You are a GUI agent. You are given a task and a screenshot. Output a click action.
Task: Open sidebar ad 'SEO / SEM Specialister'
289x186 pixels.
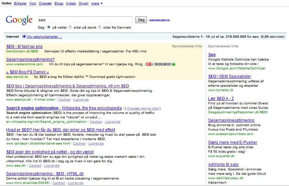click(230, 76)
